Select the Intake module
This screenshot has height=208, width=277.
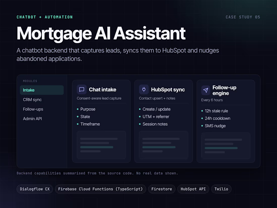click(42, 90)
